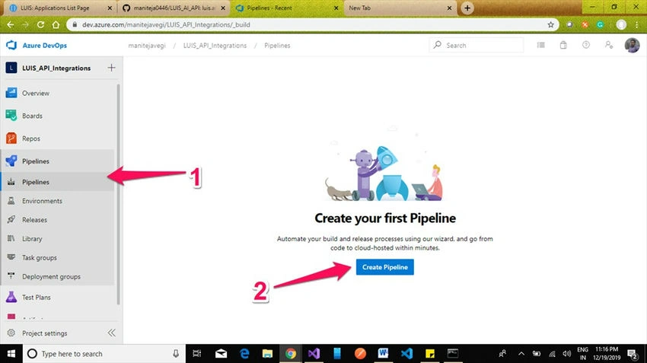Click LUIS_API_Integrations breadcrumb link

tap(215, 46)
